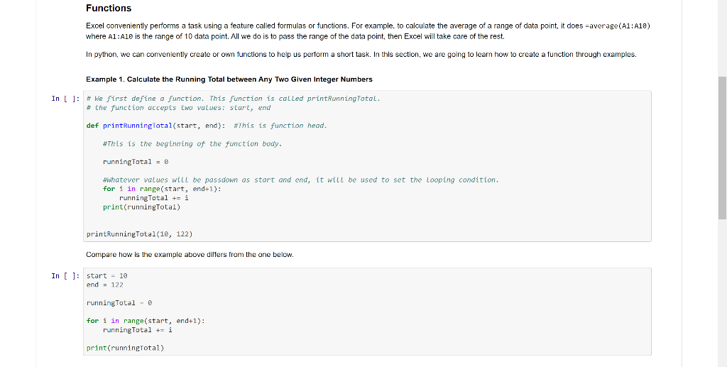Screen dimensions: 727x367
Task: Click the paragraph starting 'Excel conveniently performs a task'
Action: pyautogui.click(x=368, y=31)
